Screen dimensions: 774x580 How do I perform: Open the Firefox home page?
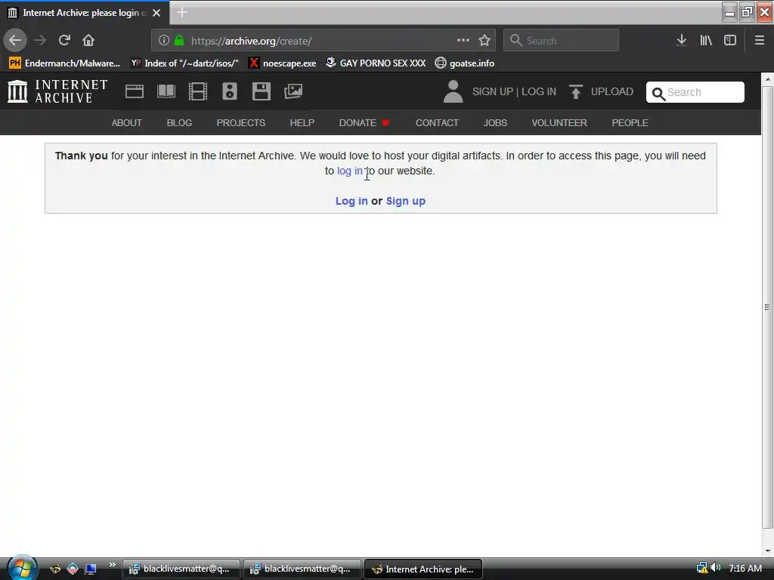pyautogui.click(x=88, y=41)
